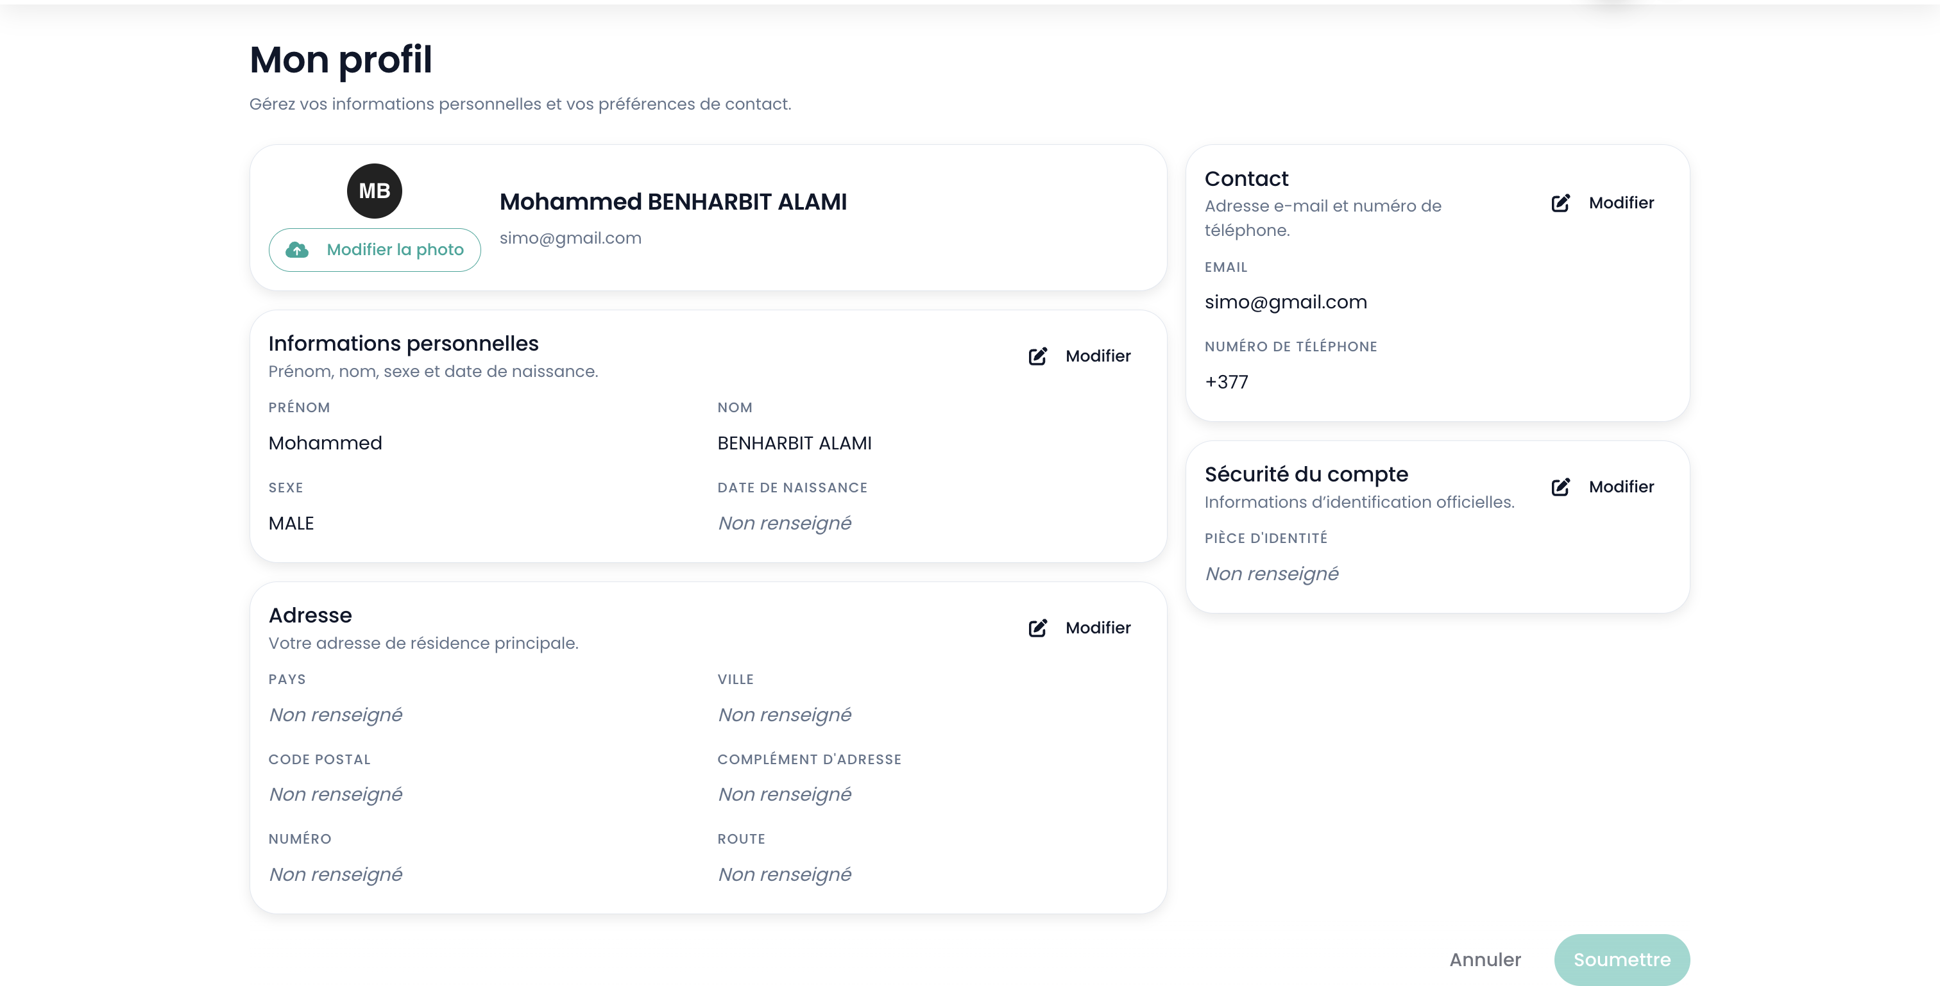
Task: Click Modifier text in Contact card
Action: 1621,203
